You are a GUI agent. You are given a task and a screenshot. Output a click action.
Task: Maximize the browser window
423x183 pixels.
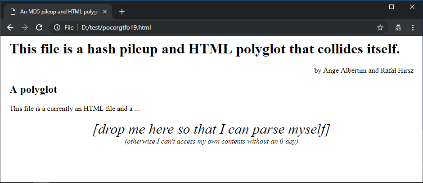[x=391, y=6]
